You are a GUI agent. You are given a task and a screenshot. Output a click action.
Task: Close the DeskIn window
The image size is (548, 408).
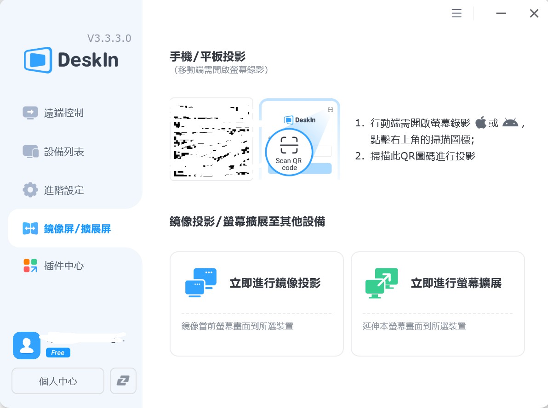coord(534,13)
